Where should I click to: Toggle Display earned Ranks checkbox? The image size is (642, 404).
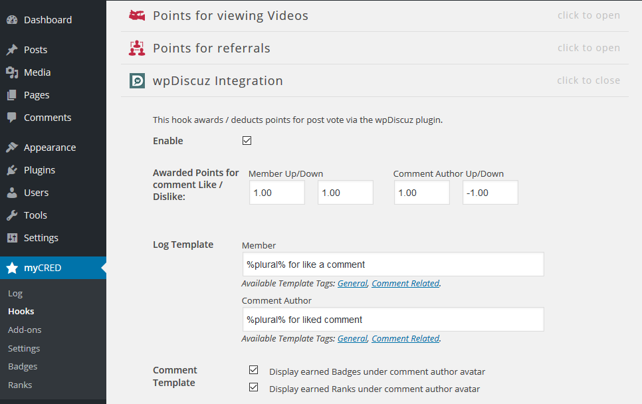pyautogui.click(x=253, y=388)
